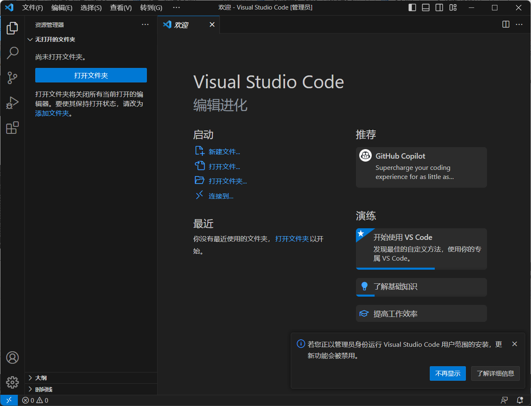
Task: Click the 打开文件... link
Action: tap(224, 167)
